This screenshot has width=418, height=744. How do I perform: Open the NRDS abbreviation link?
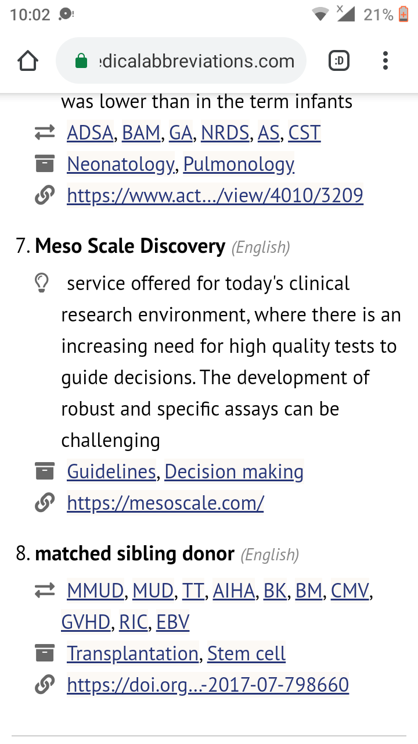(x=225, y=133)
